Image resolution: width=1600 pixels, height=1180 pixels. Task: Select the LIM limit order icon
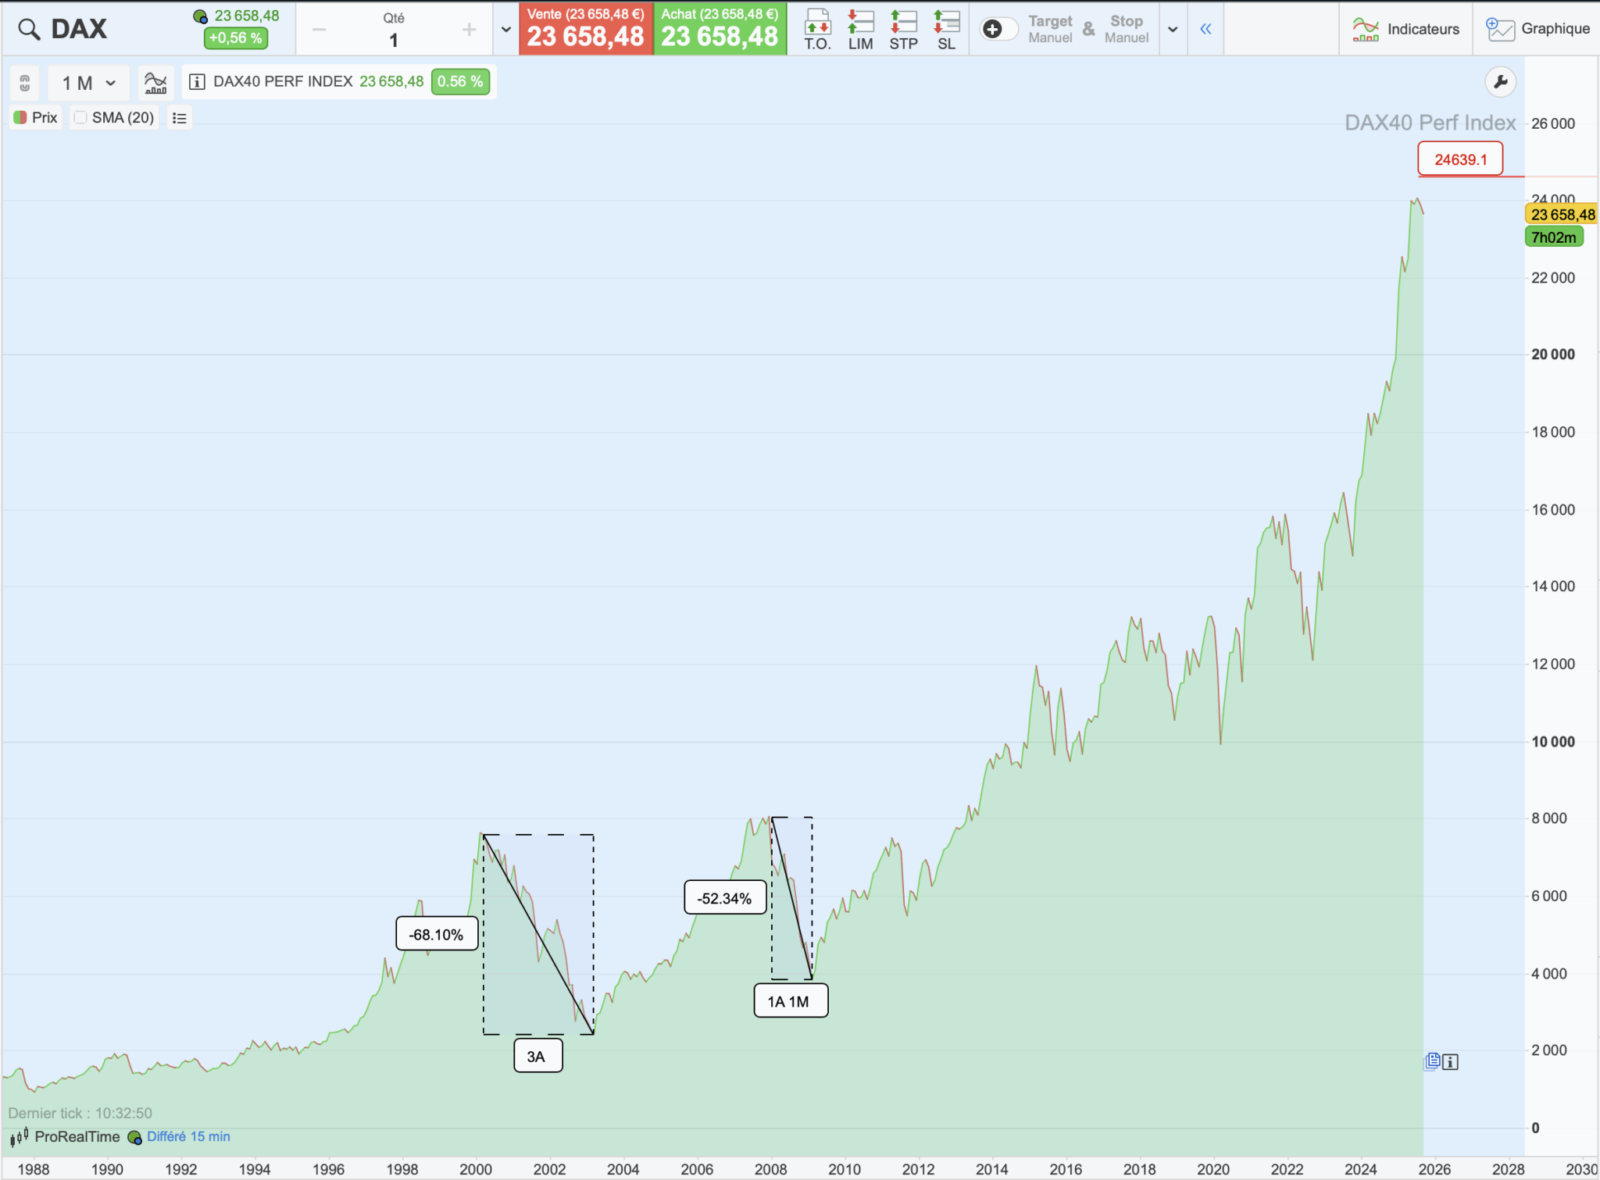click(860, 28)
